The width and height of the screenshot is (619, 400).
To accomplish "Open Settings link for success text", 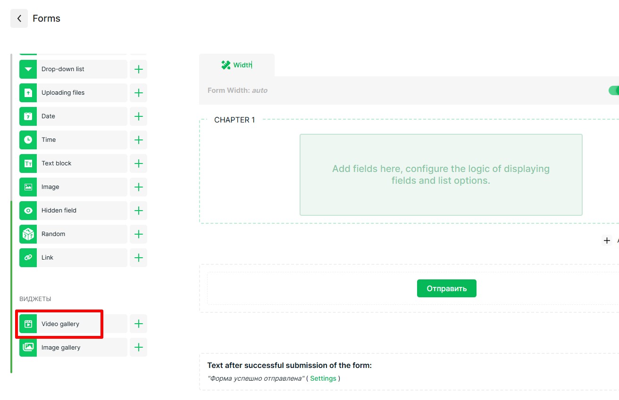I will (x=323, y=378).
